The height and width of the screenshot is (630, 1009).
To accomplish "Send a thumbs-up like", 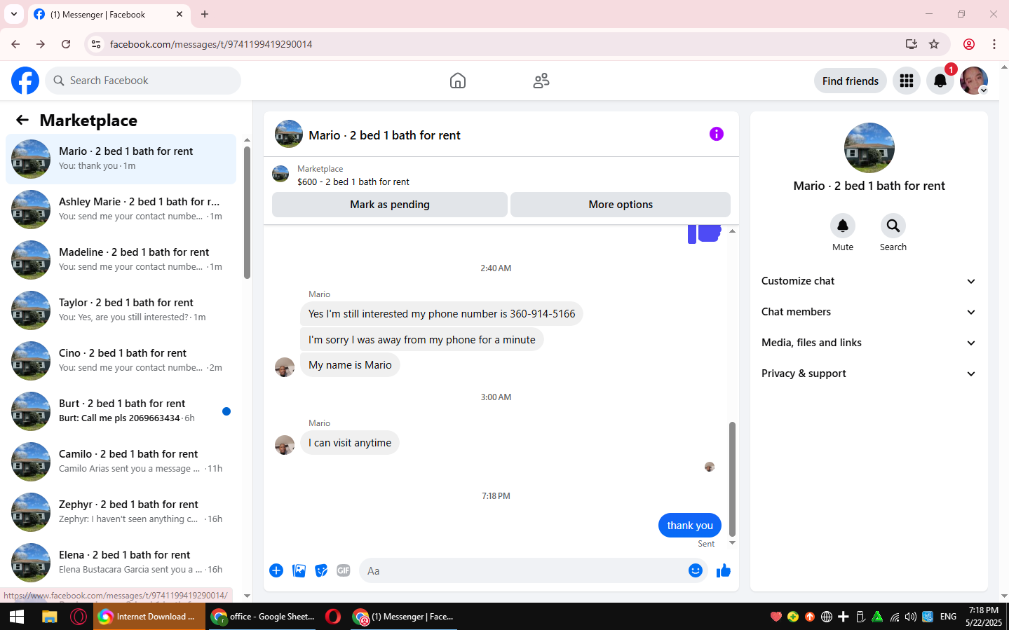I will (x=724, y=570).
